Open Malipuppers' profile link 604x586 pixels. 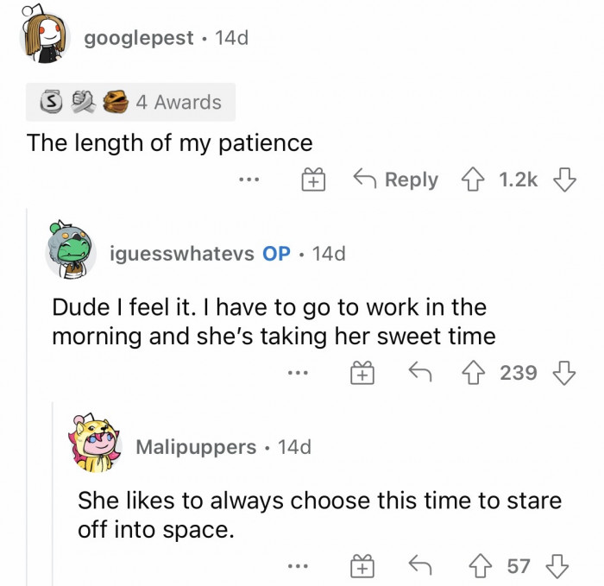pyautogui.click(x=196, y=447)
